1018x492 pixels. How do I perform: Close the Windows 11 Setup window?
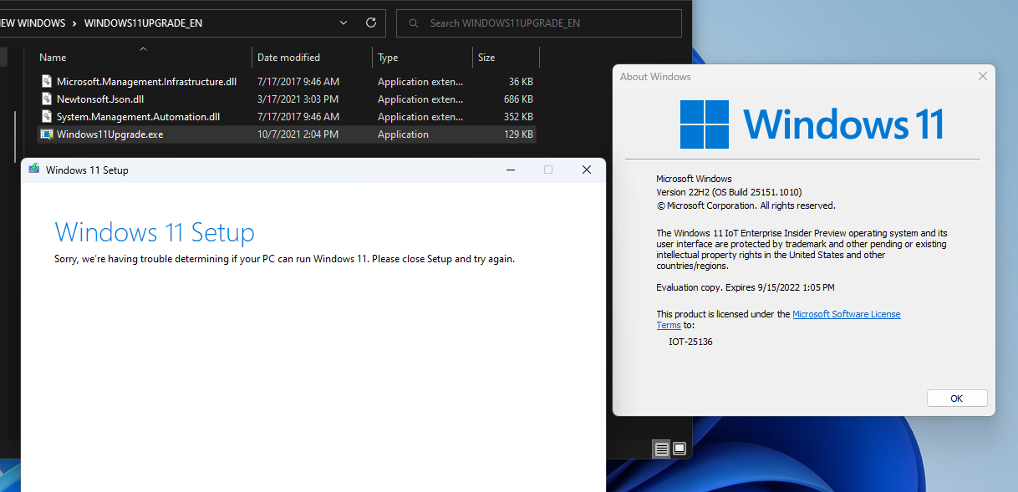(587, 170)
